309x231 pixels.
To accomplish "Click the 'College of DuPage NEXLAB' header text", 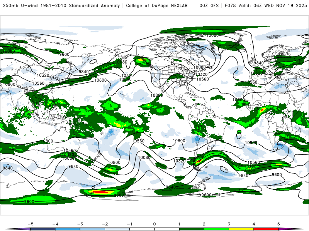I will coord(157,5).
